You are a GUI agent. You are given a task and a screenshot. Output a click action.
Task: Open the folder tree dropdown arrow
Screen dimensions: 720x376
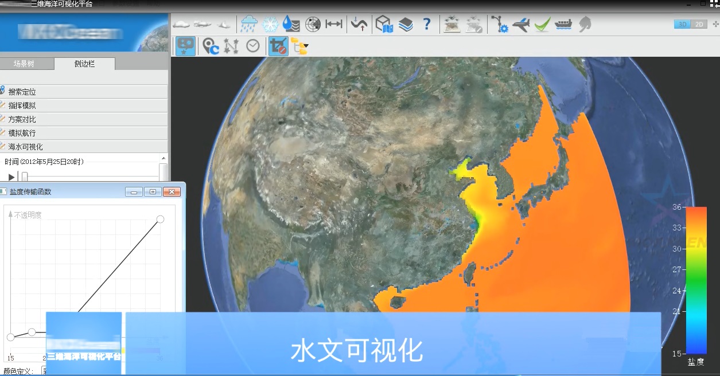point(307,46)
